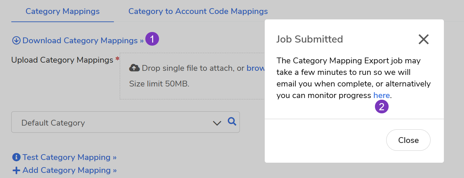Open the Category to Account Code Mappings tab
The height and width of the screenshot is (178, 464).
198,11
